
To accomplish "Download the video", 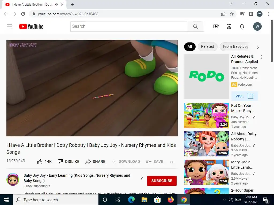I will pos(126,161).
